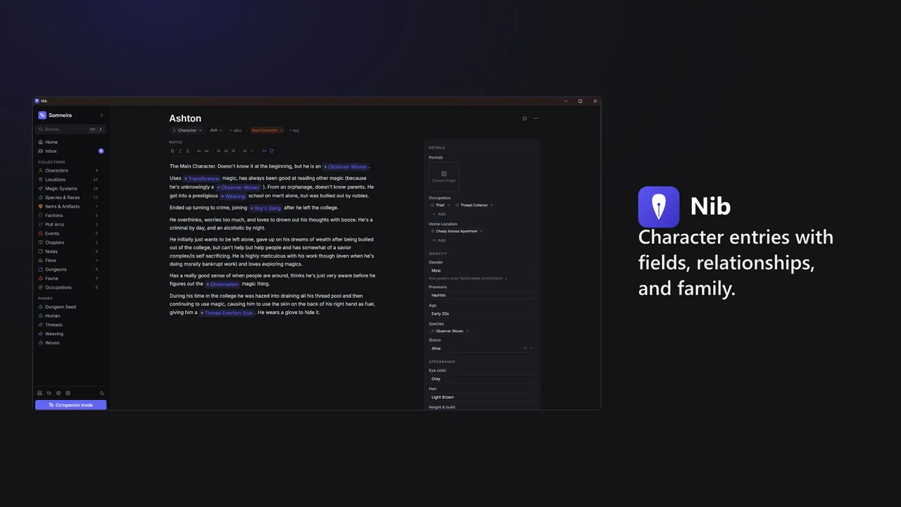Click the Transference mention link
The height and width of the screenshot is (507, 901).
pyautogui.click(x=202, y=179)
